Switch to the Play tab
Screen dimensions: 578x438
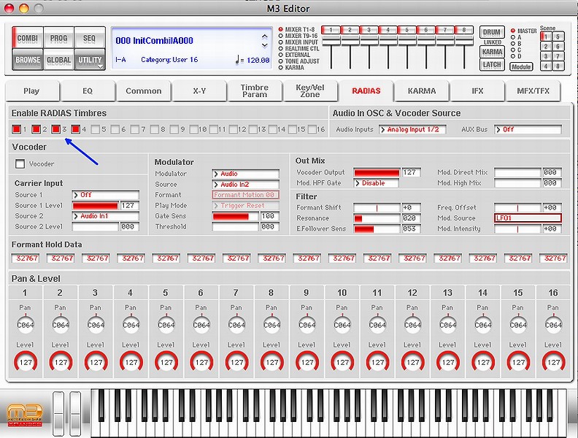pos(31,91)
